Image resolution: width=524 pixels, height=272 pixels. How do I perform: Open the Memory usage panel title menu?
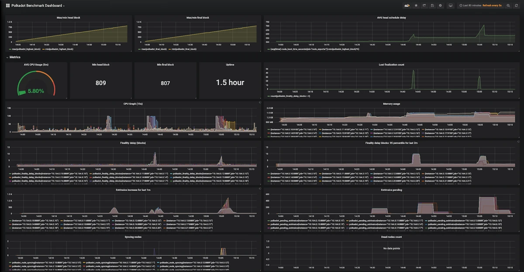[x=391, y=104]
